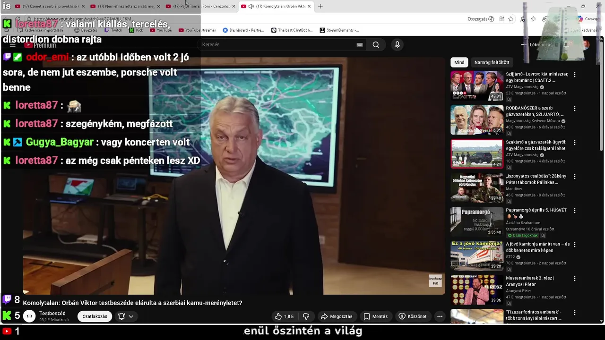Screen dimensions: 605x340
Task: Open options for Mesteremberek 2. rész video
Action: [575, 279]
